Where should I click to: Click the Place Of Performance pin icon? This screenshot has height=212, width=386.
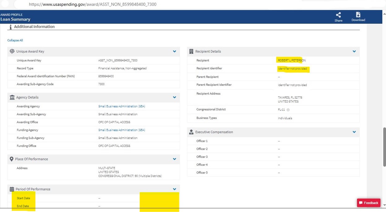(12, 159)
